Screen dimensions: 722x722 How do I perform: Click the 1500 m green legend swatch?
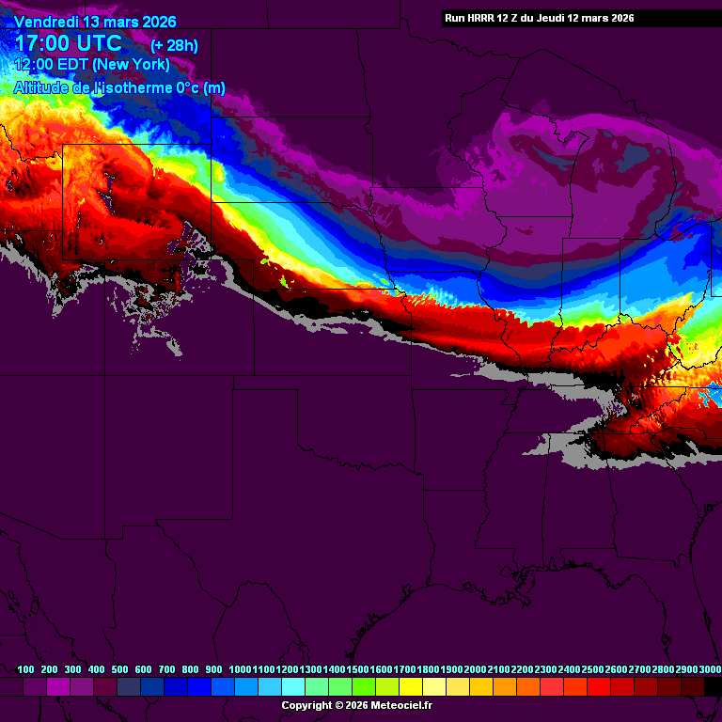(x=364, y=687)
